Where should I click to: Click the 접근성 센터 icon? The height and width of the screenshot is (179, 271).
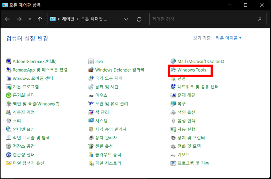click(x=8, y=155)
